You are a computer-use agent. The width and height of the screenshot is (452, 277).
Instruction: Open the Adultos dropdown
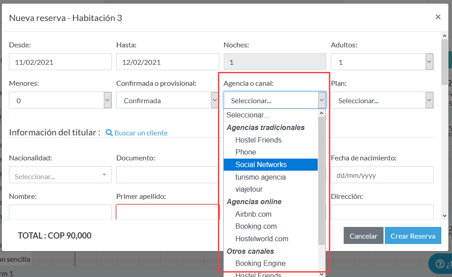[382, 62]
